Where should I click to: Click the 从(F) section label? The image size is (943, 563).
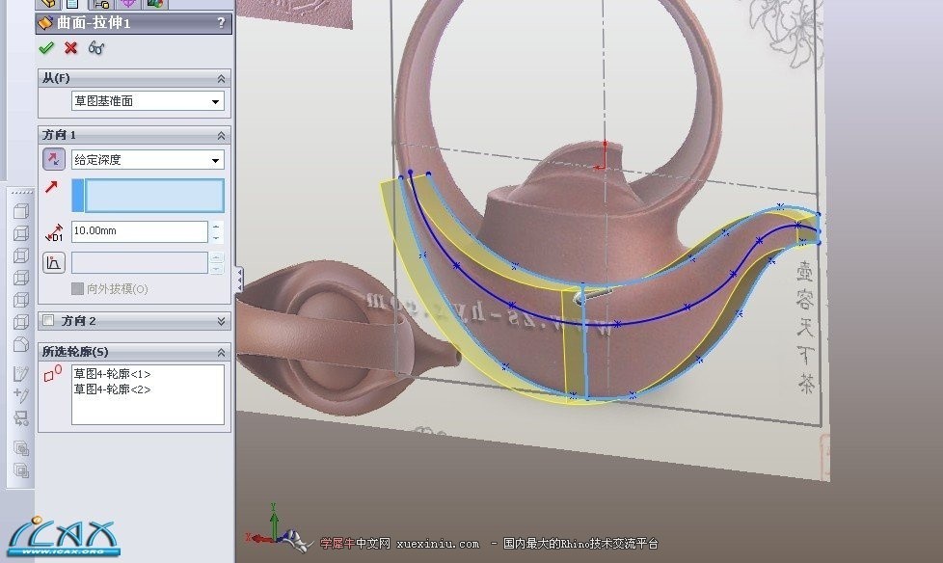56,78
